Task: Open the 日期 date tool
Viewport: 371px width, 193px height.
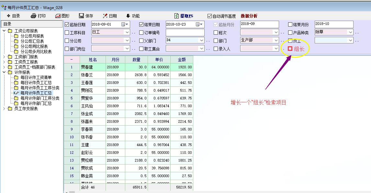Action: point(105,16)
